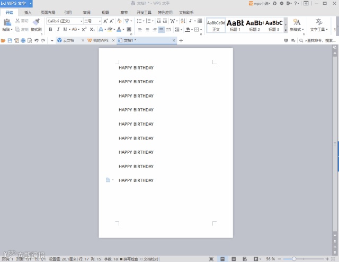Click the New Style icon
339x262 pixels.
297,22
